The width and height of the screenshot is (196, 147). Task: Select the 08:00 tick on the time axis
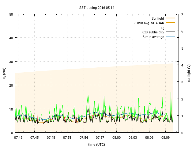pos(117,138)
